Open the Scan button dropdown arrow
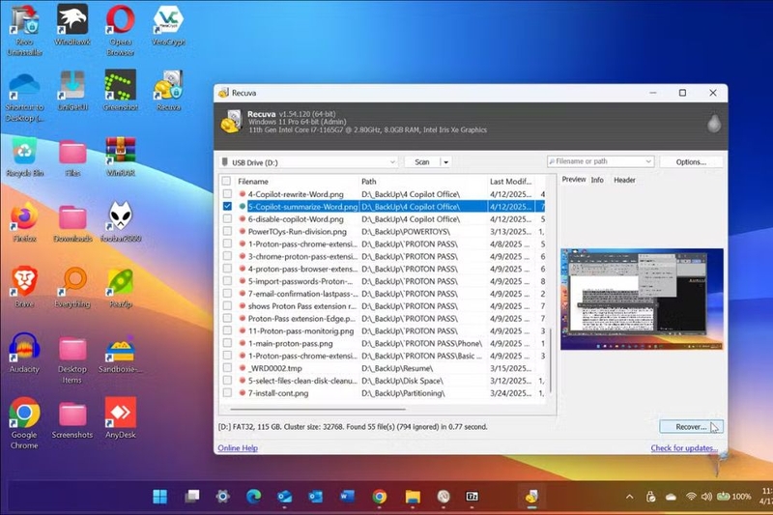Image resolution: width=773 pixels, height=515 pixels. point(445,162)
